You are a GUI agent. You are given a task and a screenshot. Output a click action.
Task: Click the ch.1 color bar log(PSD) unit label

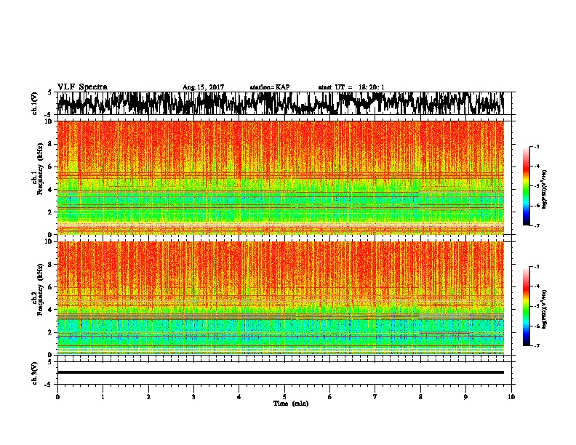[545, 190]
